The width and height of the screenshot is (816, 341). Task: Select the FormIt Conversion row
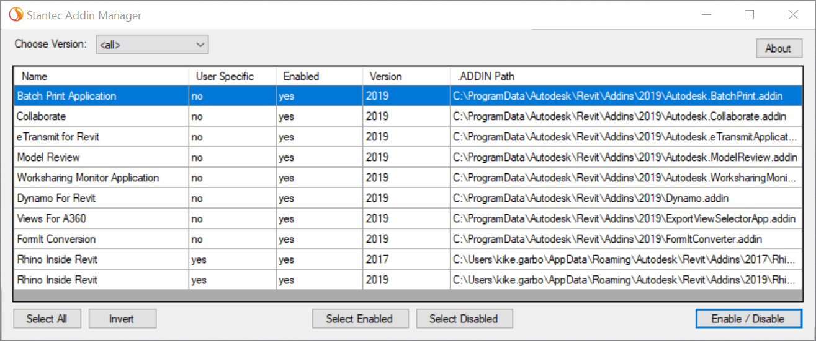[56, 239]
